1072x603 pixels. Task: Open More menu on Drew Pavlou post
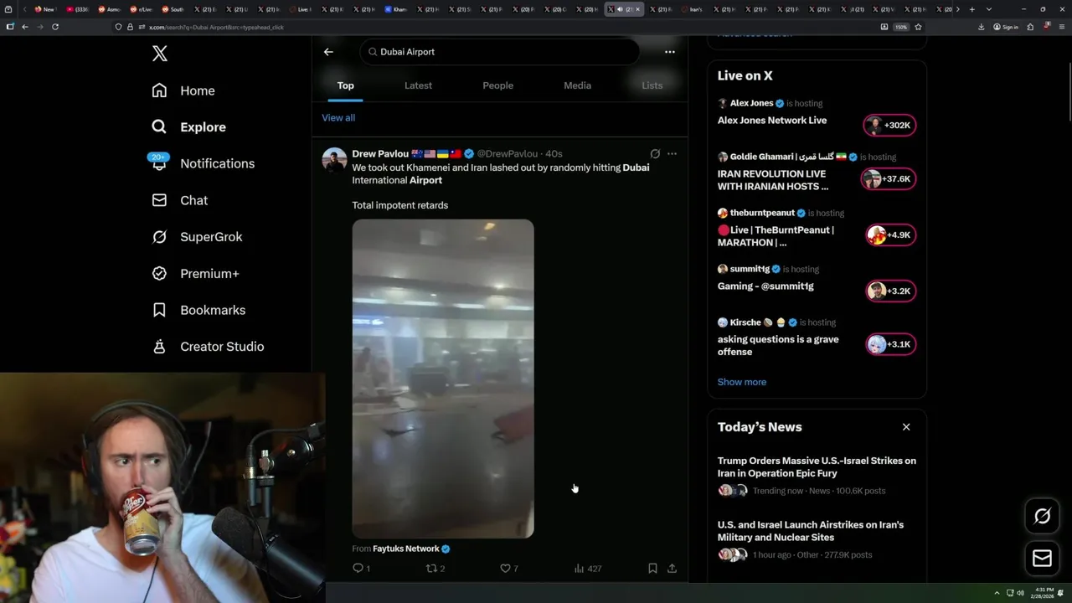coord(672,154)
